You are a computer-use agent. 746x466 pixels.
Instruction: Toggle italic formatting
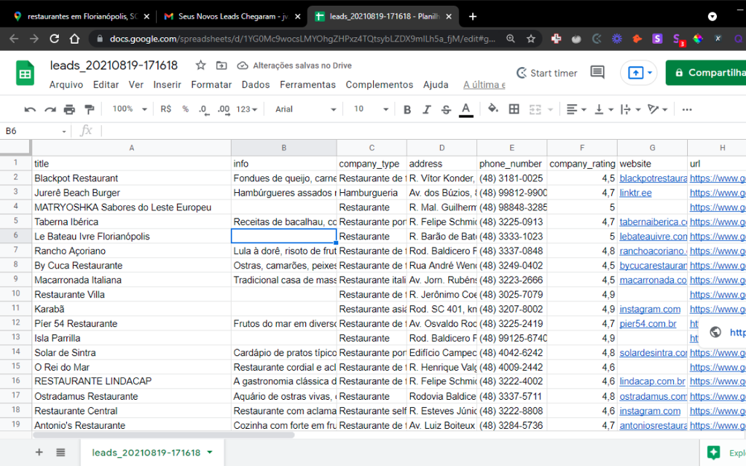(x=426, y=109)
